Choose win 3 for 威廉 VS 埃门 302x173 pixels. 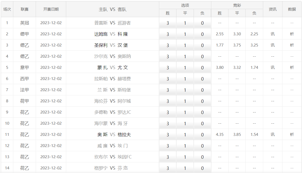168,146
